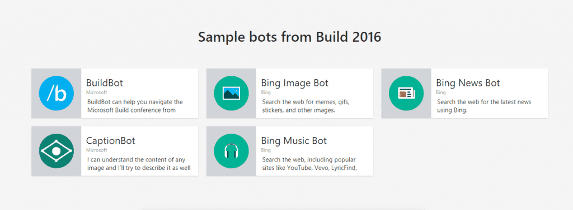The height and width of the screenshot is (210, 573).
Task: Open the Bing Image Bot title
Action: [294, 83]
